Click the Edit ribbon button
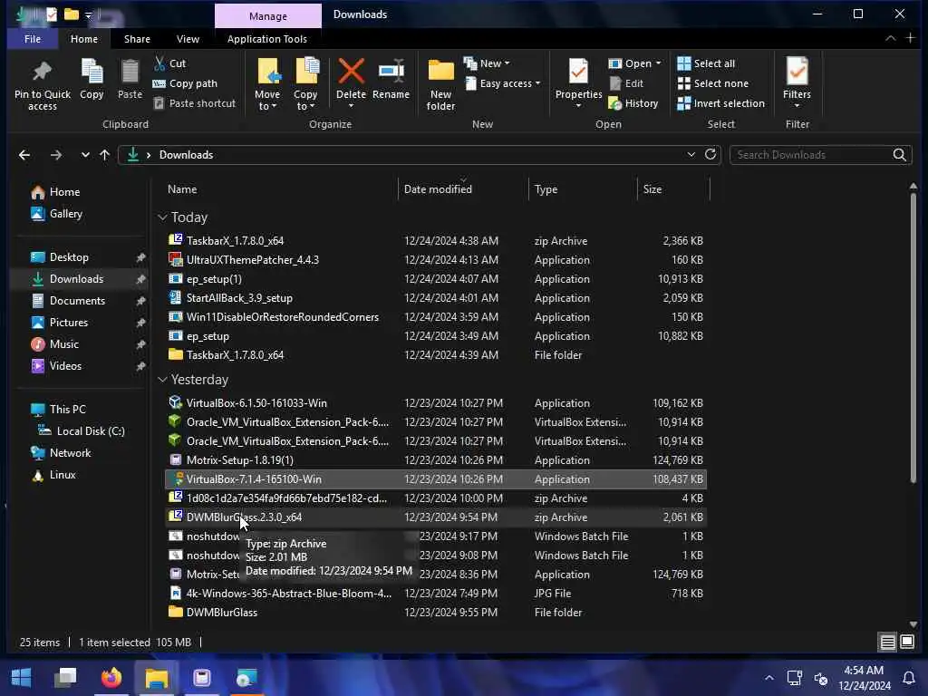The height and width of the screenshot is (696, 928). point(626,83)
